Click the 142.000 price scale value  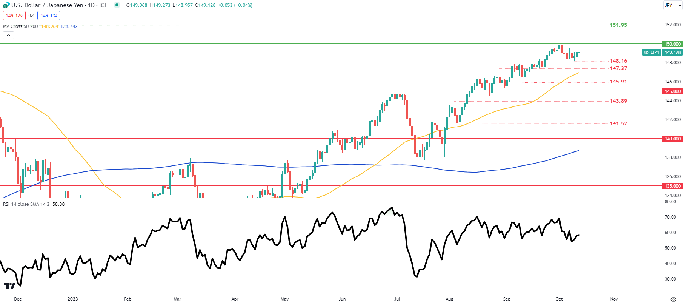click(x=673, y=120)
